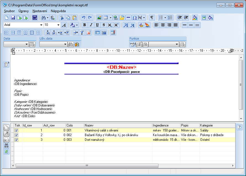Screen dimensions: 246x176
Task: Open the bullet list dropdown arrow
Action: pos(165,18)
